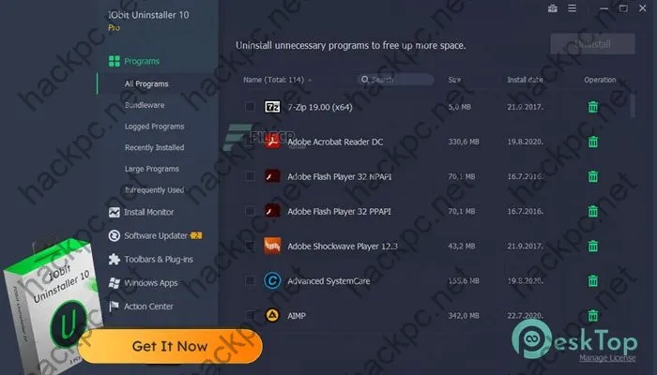Click the Uninstall button

(x=592, y=44)
